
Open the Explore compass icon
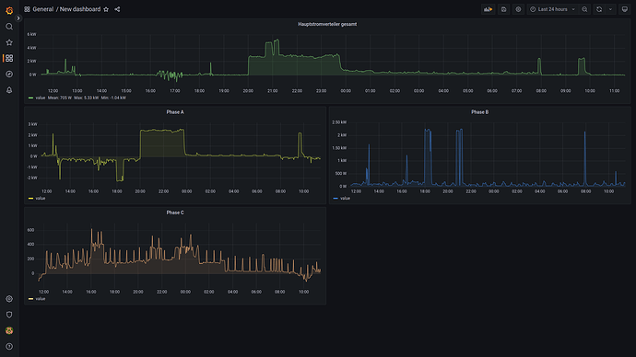click(x=9, y=75)
